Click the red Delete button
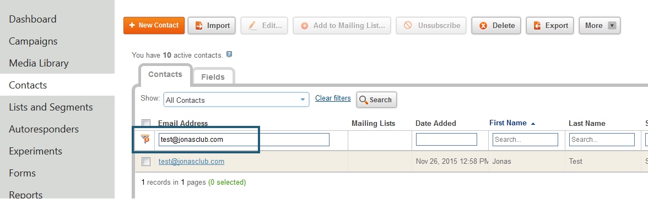This screenshot has width=648, height=199. click(x=496, y=25)
